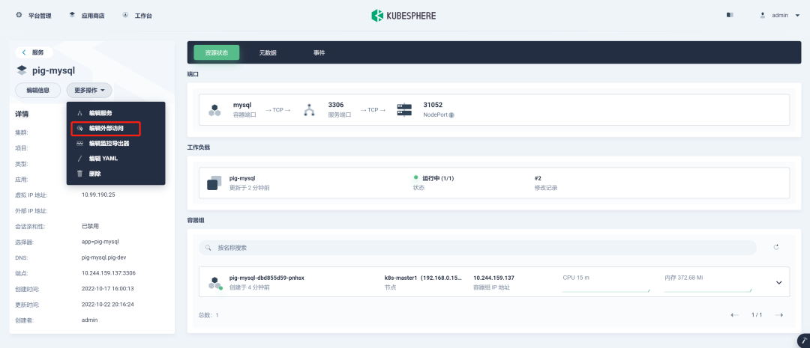Viewport: 810px width, 348px height.
Task: Switch to the 元数据 tab
Action: click(268, 52)
